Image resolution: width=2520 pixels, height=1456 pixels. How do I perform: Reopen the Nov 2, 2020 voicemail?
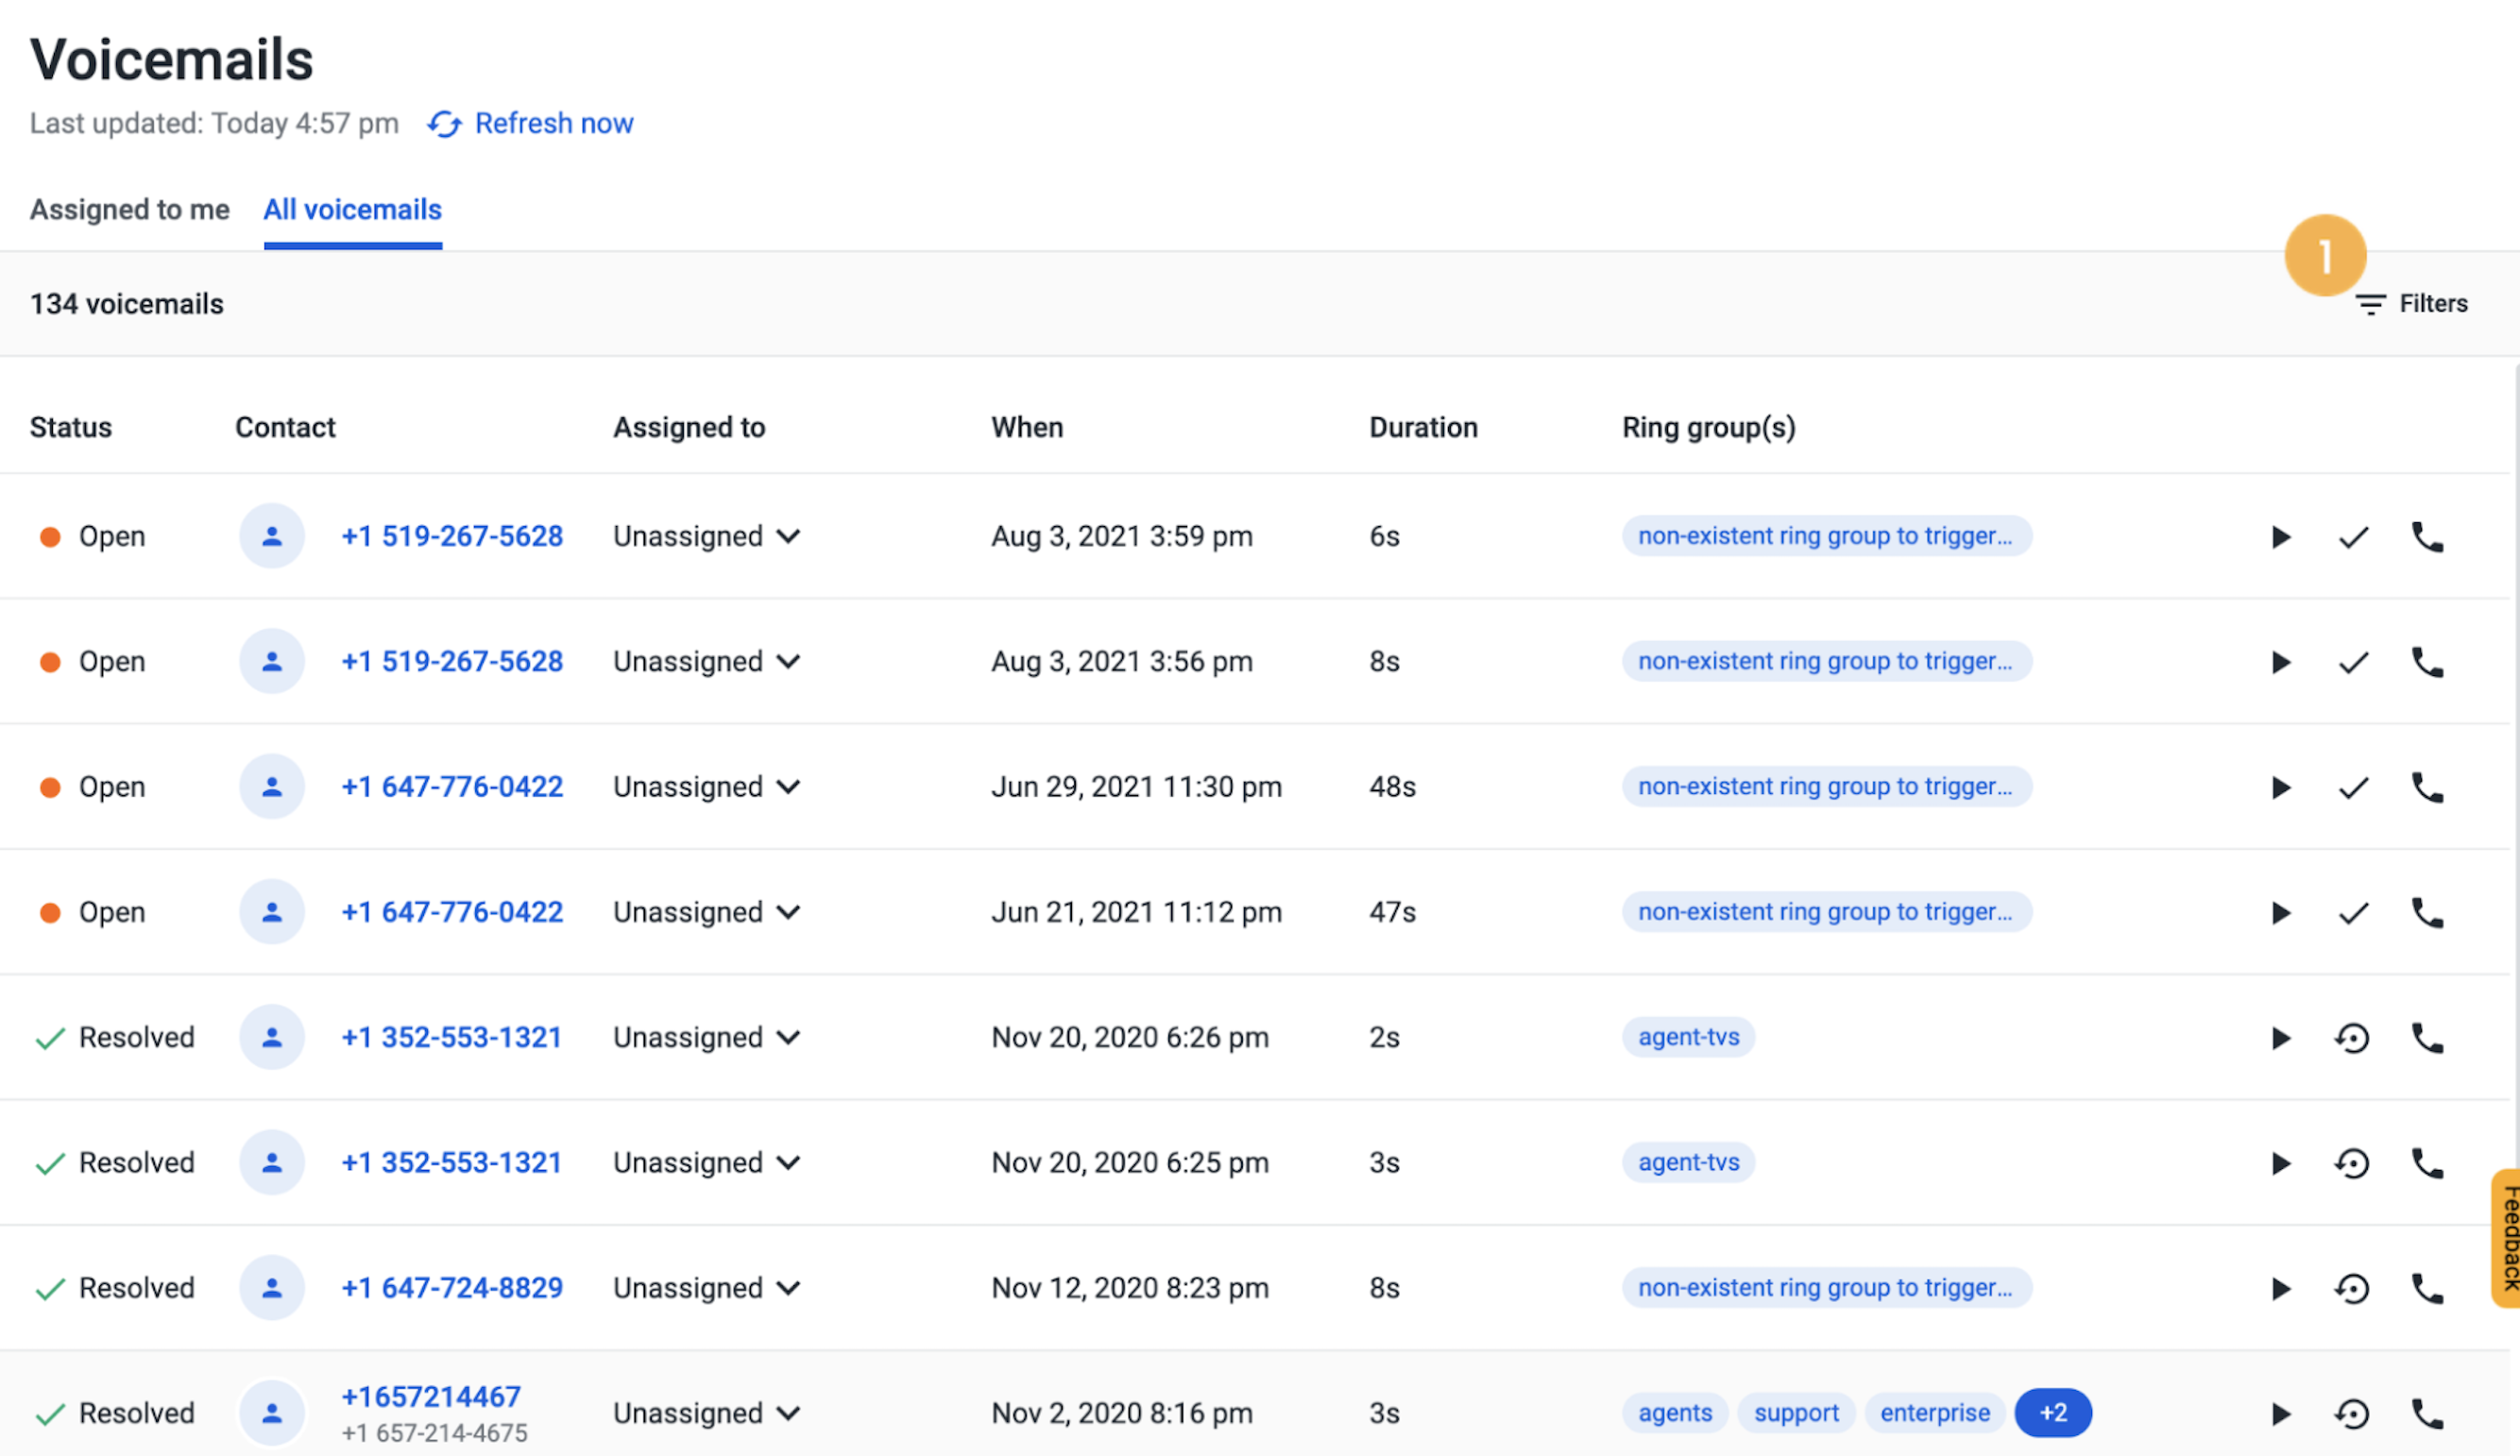(x=2352, y=1413)
